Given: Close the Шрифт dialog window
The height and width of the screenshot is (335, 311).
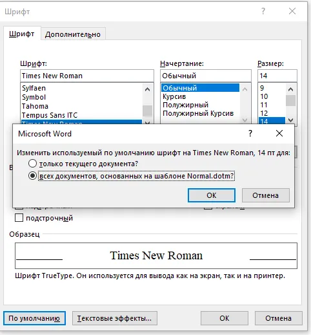Looking at the screenshot, I should (292, 11).
